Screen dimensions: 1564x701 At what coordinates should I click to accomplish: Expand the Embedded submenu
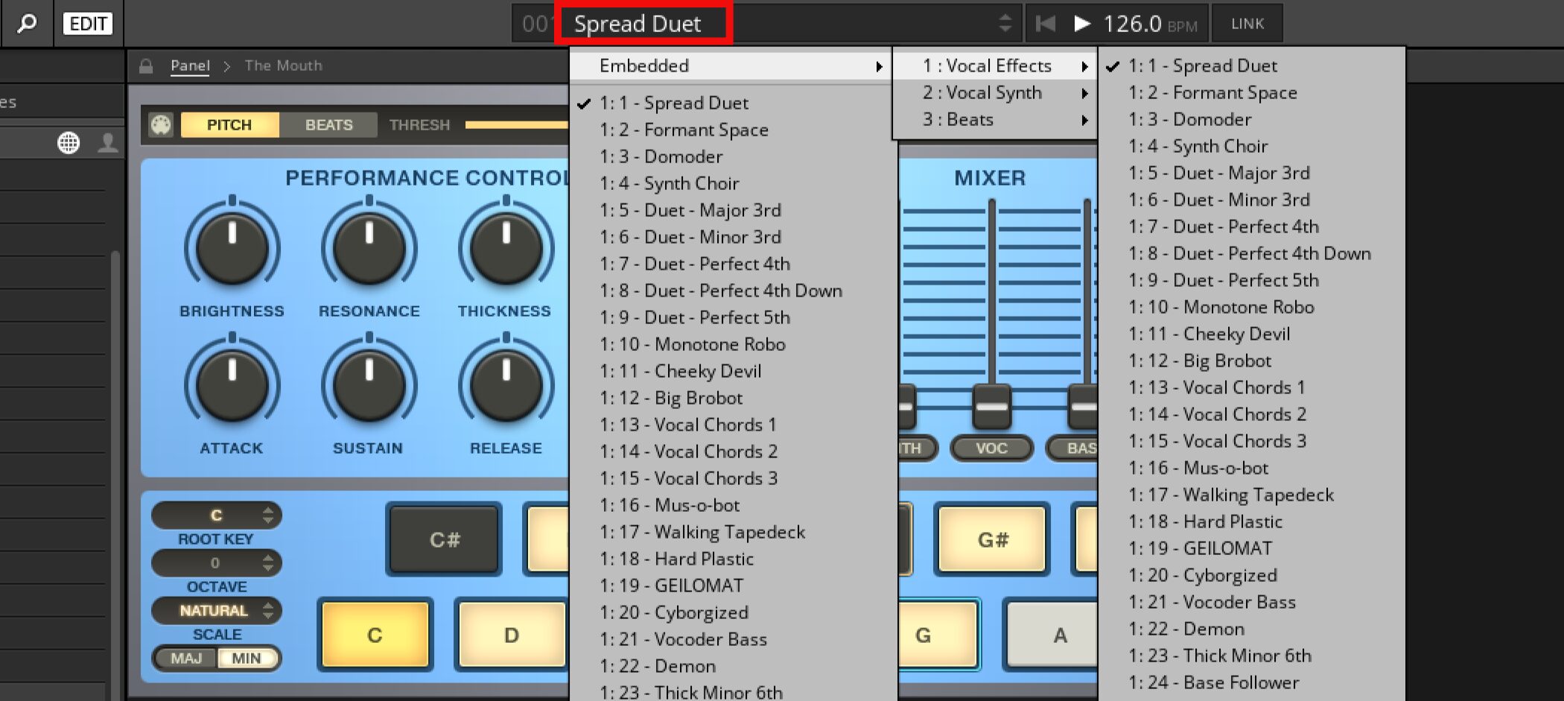pos(731,66)
